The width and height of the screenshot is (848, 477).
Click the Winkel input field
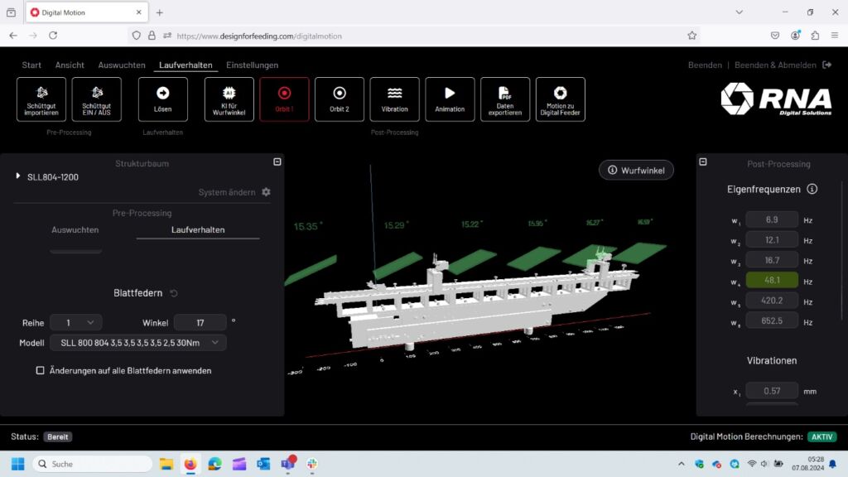pos(200,322)
